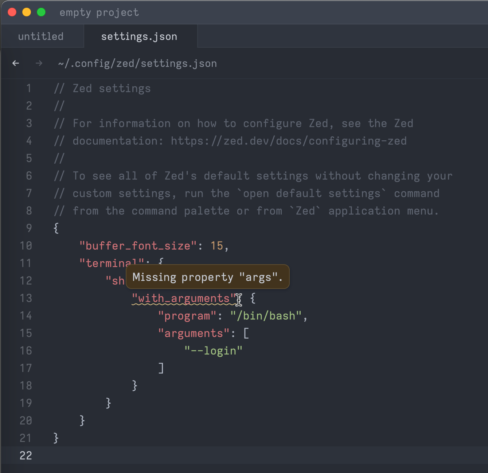The image size is (488, 473).
Task: Go forward using the right arrow
Action: click(39, 63)
